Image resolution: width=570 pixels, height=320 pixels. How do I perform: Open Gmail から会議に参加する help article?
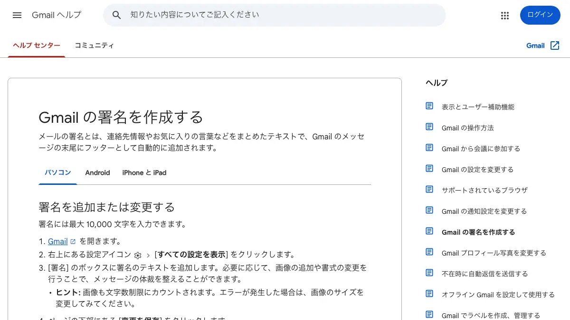pyautogui.click(x=481, y=149)
